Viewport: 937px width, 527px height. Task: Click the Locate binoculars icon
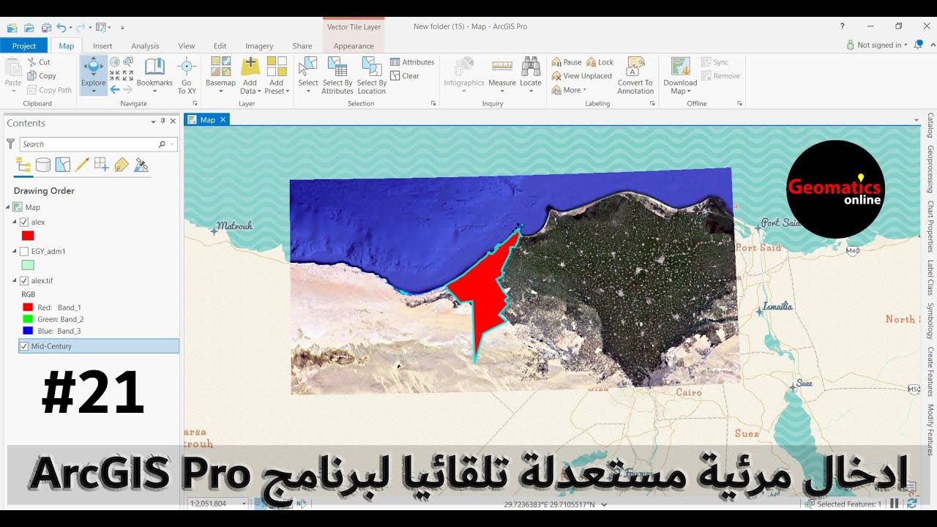531,66
